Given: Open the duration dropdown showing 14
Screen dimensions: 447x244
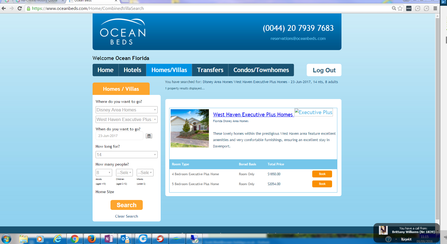Looking at the screenshot, I should (x=126, y=155).
